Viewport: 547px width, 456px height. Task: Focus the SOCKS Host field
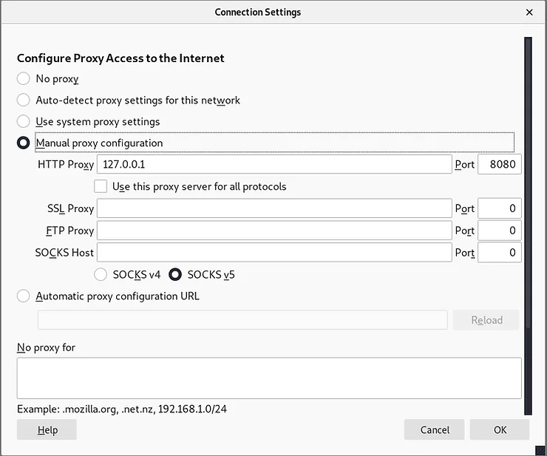(x=274, y=252)
